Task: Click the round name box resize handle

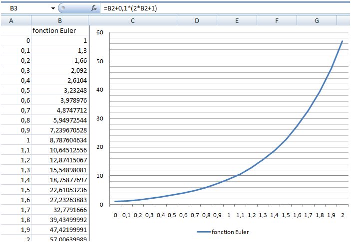Action: tap(63, 8)
